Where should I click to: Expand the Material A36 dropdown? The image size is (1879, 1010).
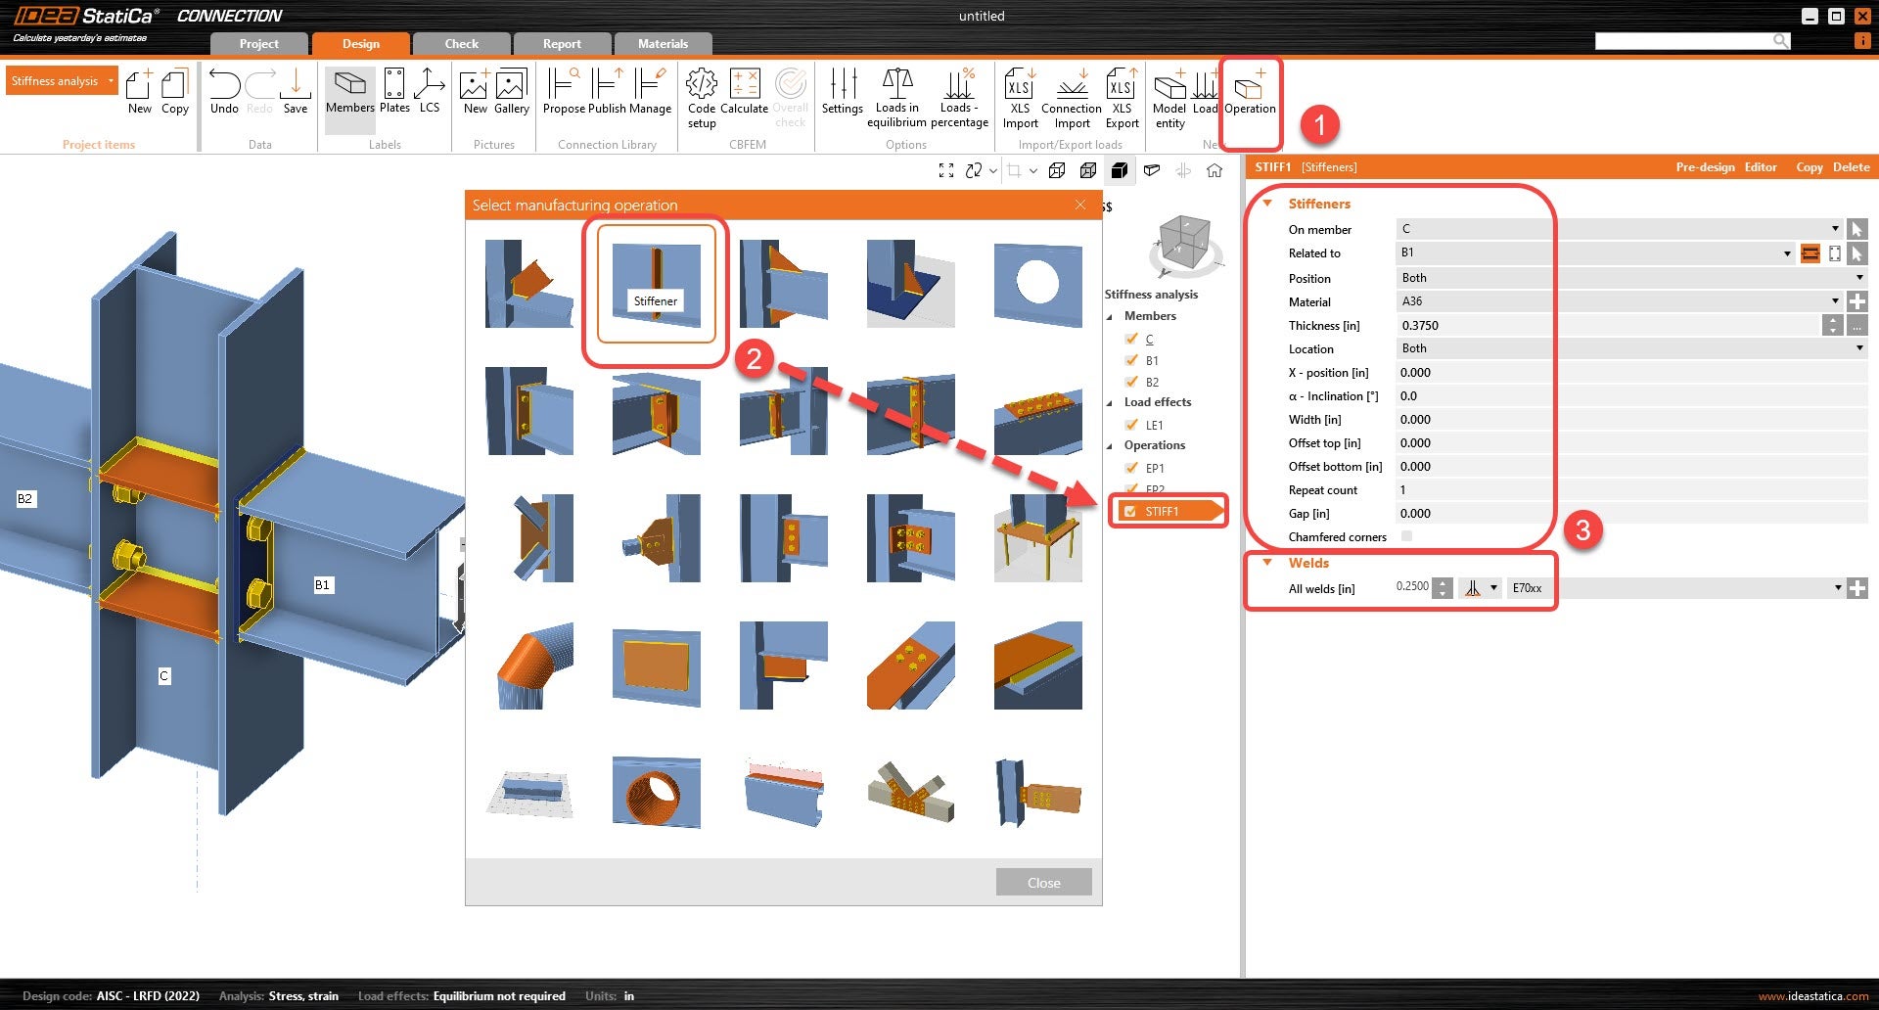coord(1834,301)
